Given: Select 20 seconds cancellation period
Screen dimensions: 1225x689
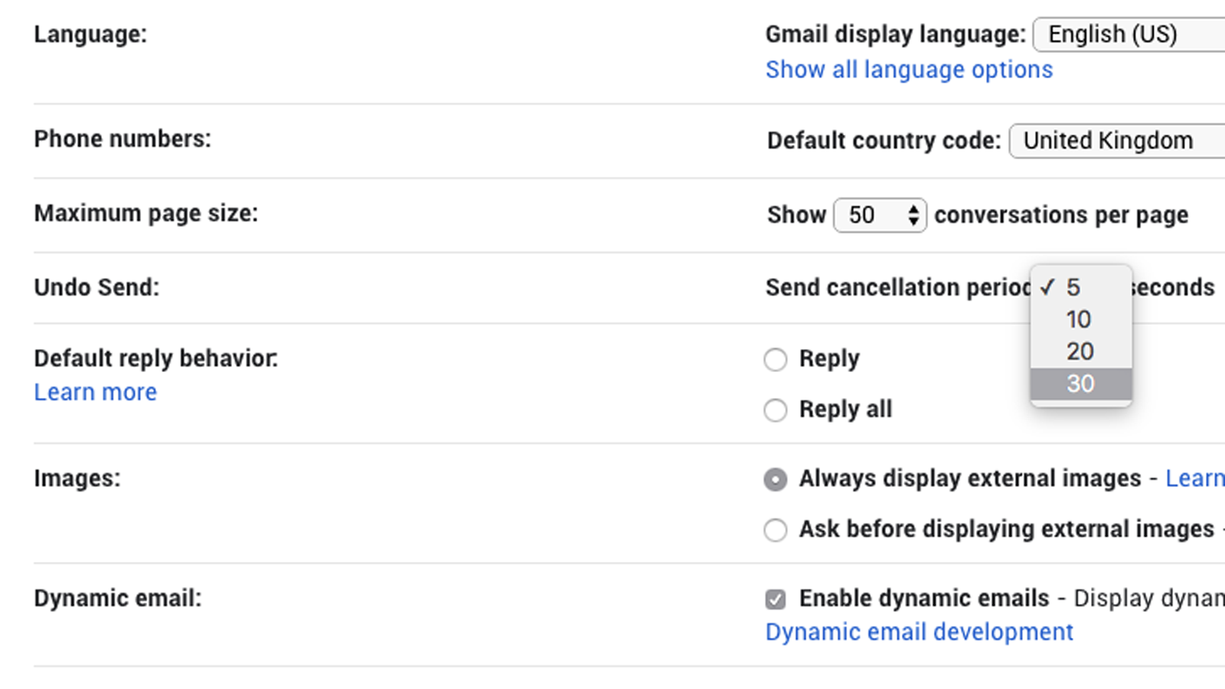Looking at the screenshot, I should [x=1080, y=351].
